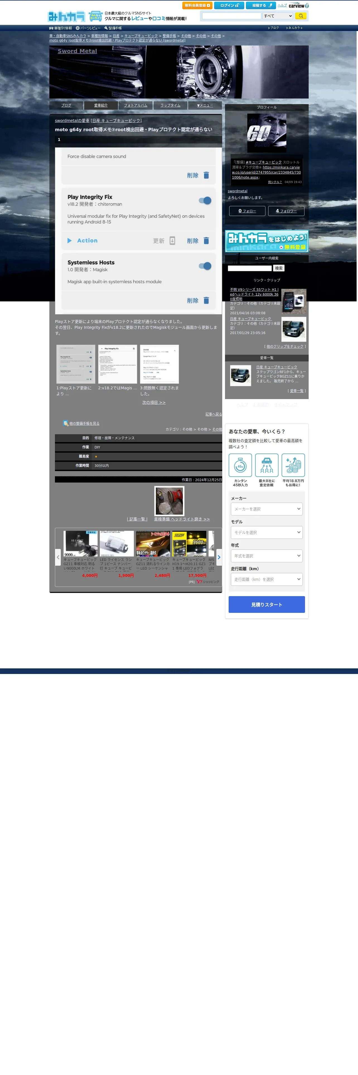Follow the 車・自動車SNSみんカラ breadcrumb
The height and width of the screenshot is (1075, 358).
(x=67, y=36)
